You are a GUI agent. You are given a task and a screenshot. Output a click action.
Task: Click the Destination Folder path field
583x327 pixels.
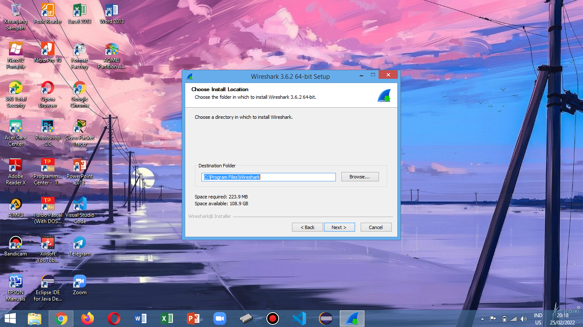pos(268,177)
